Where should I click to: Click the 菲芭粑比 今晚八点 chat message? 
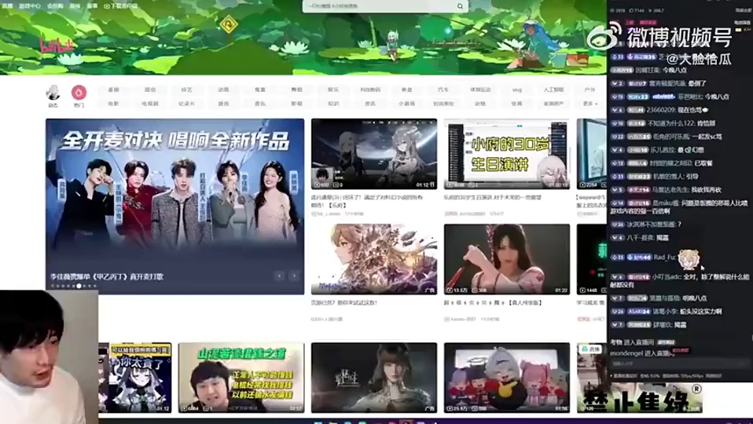point(670,97)
